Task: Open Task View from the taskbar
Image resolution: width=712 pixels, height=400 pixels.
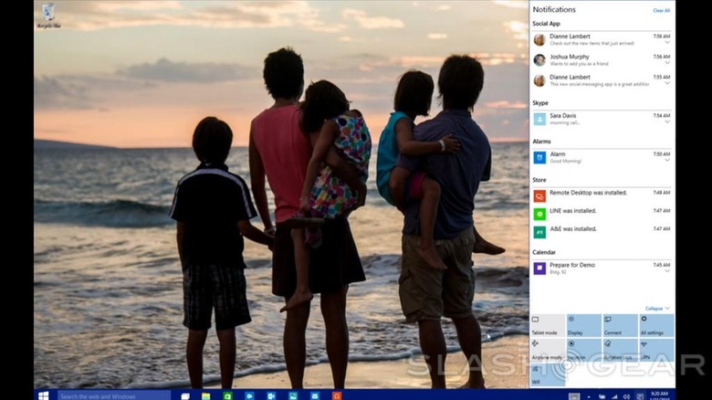Action: [184, 396]
